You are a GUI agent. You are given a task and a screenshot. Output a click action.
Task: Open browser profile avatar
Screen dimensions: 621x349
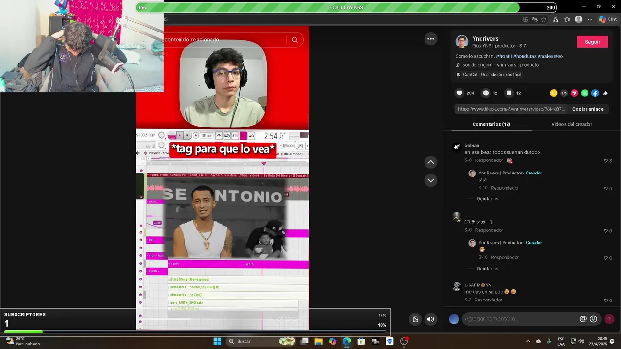tap(578, 19)
